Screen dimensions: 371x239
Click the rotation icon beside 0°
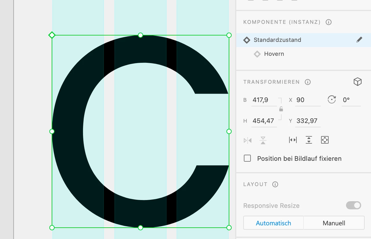(x=332, y=100)
